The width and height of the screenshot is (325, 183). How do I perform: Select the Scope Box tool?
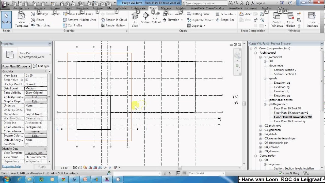(225, 20)
